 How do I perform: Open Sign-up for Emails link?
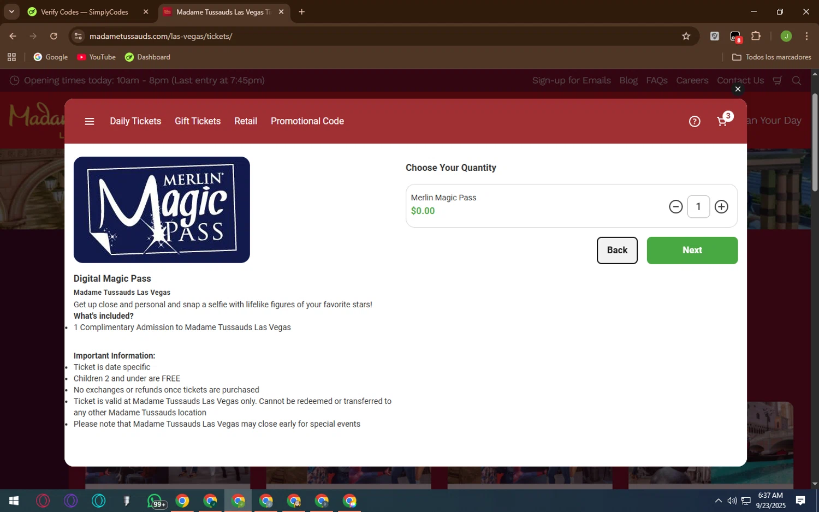pos(571,80)
